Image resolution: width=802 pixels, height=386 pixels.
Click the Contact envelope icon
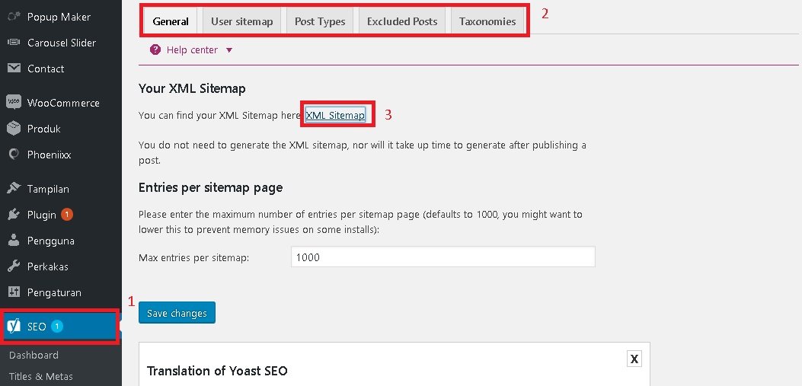pos(14,69)
